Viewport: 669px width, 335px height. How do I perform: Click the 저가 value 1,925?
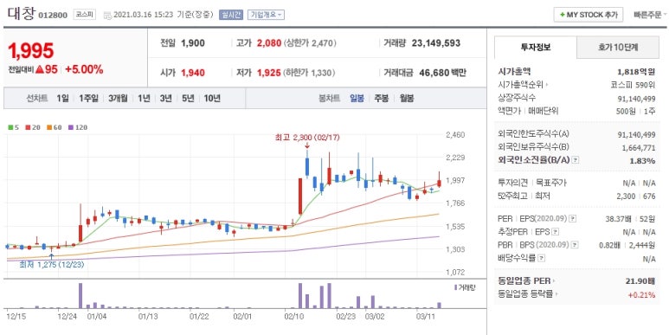269,73
